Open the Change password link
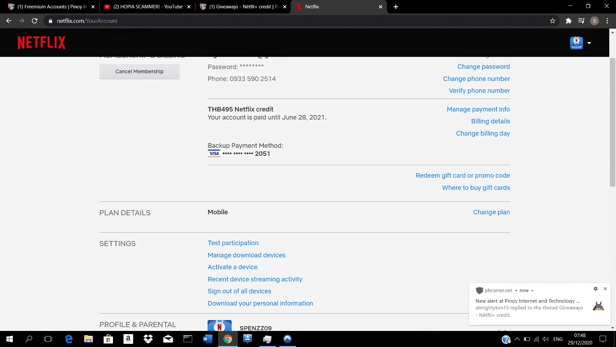Image resolution: width=616 pixels, height=347 pixels. [x=483, y=67]
